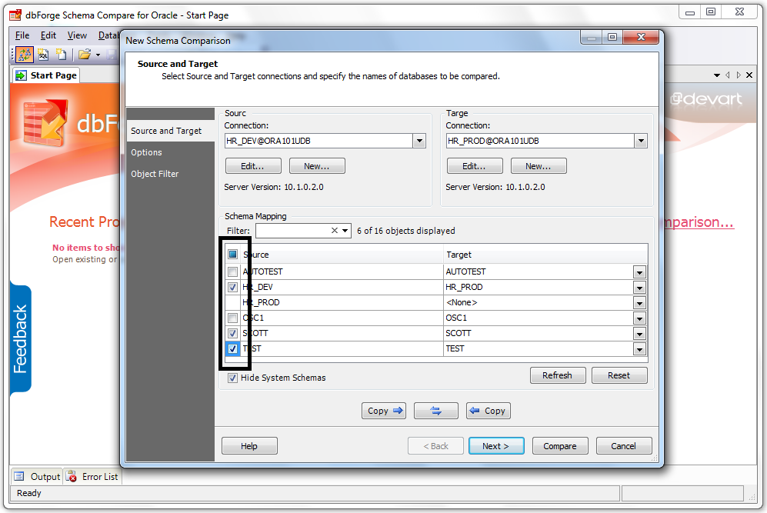The height and width of the screenshot is (513, 767).
Task: Click New button under Target connection
Action: point(539,166)
